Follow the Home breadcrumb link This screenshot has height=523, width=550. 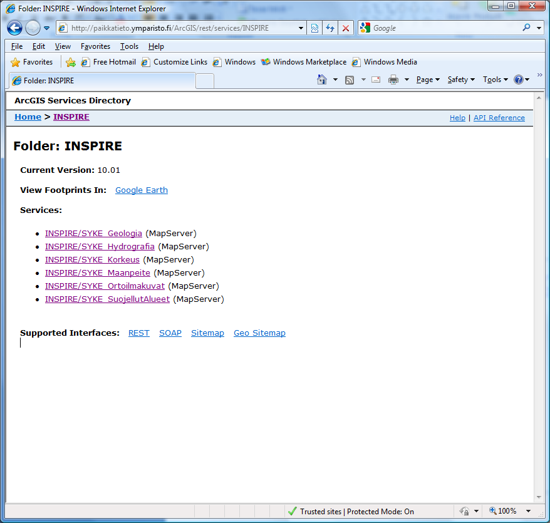click(x=28, y=117)
